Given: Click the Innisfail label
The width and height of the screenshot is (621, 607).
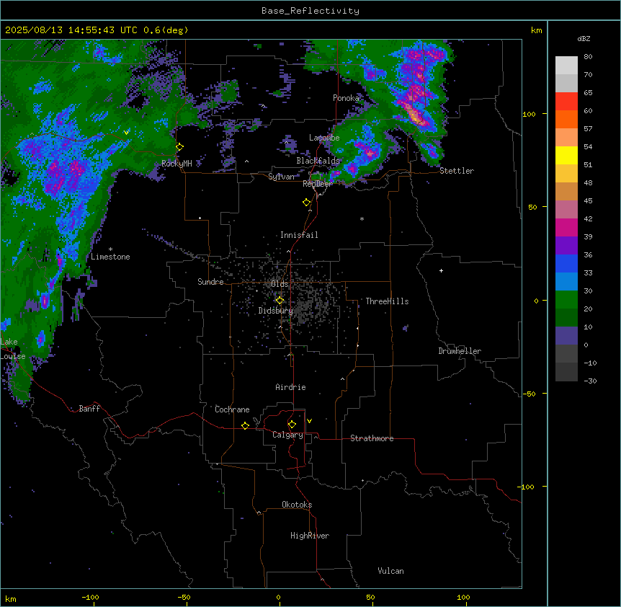Looking at the screenshot, I should click(x=299, y=235).
